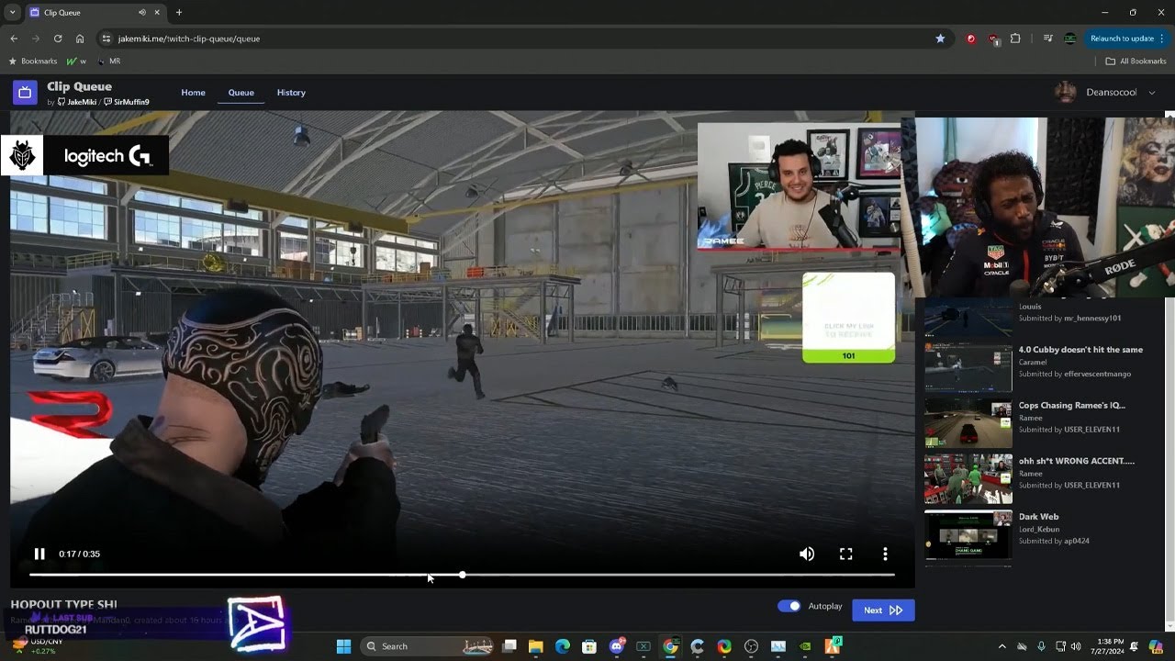This screenshot has width=1175, height=661.
Task: Go back in browser history
Action: point(14,39)
